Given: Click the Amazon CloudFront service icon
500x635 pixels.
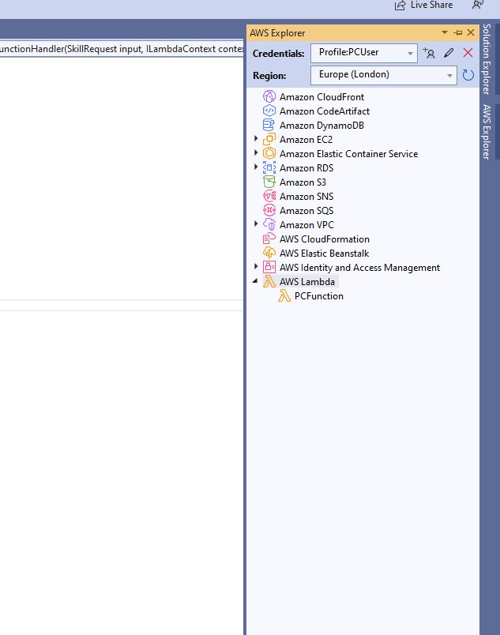Looking at the screenshot, I should pos(269,97).
